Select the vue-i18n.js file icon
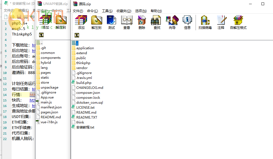Viewport: 273px width, 159px height. (38, 122)
